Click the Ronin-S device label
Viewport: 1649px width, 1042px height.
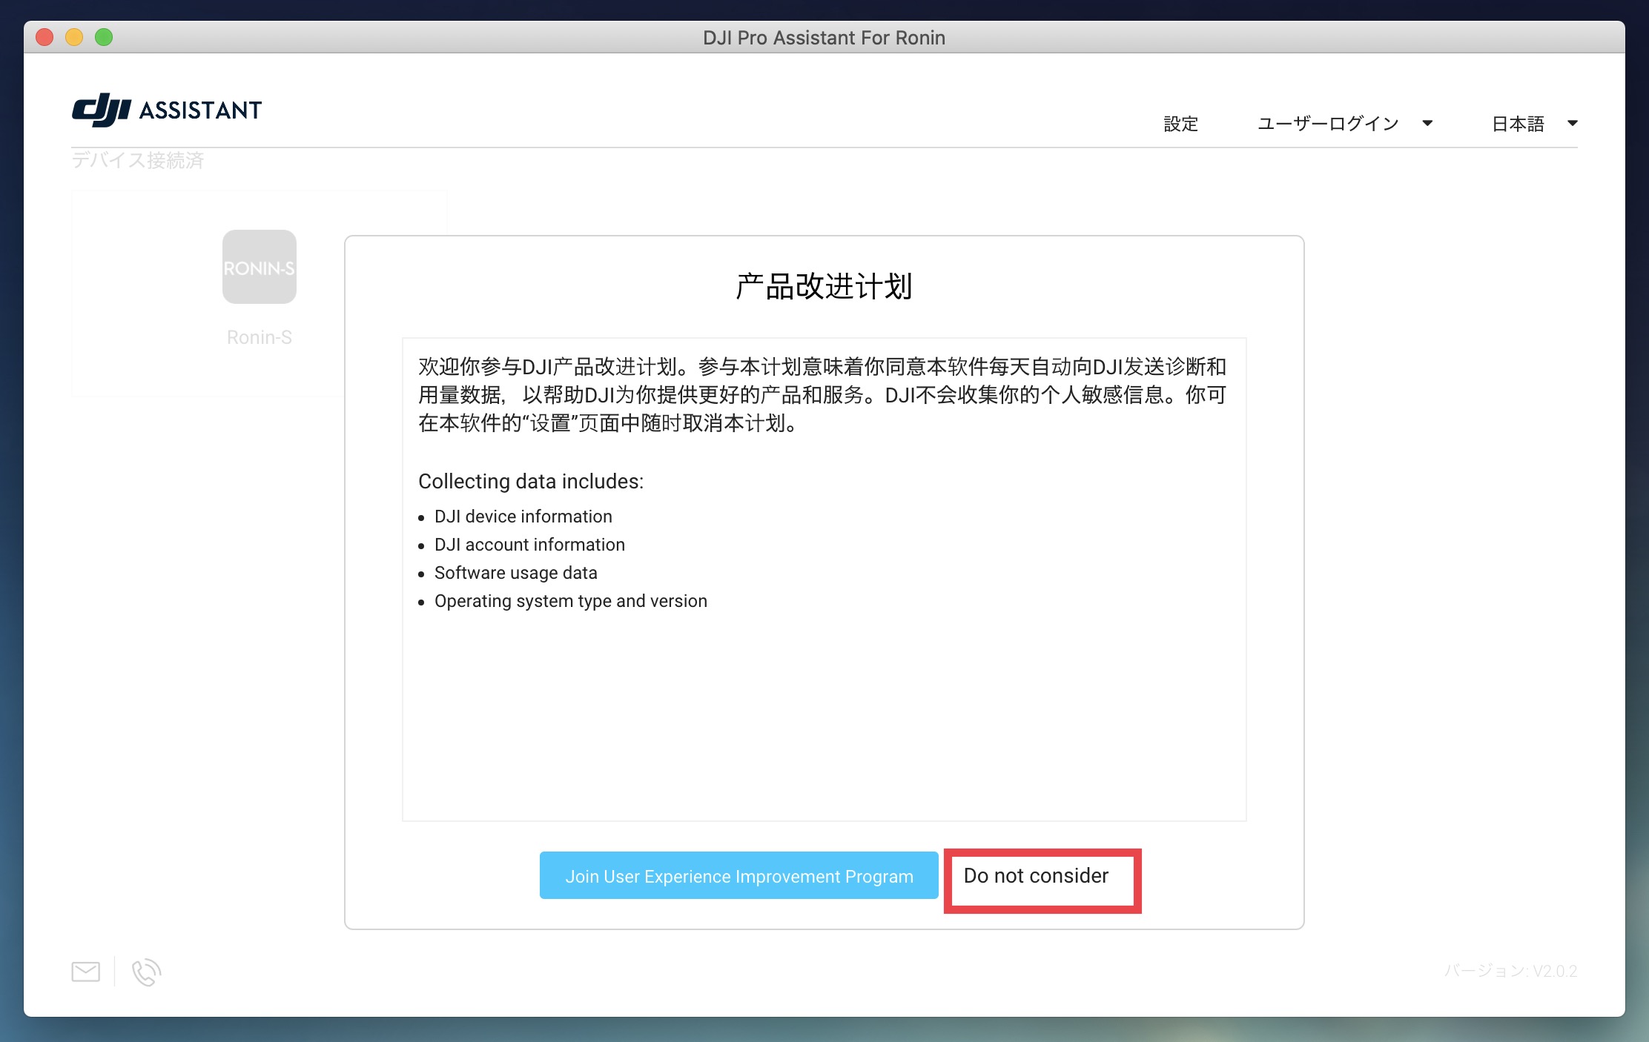click(x=260, y=337)
